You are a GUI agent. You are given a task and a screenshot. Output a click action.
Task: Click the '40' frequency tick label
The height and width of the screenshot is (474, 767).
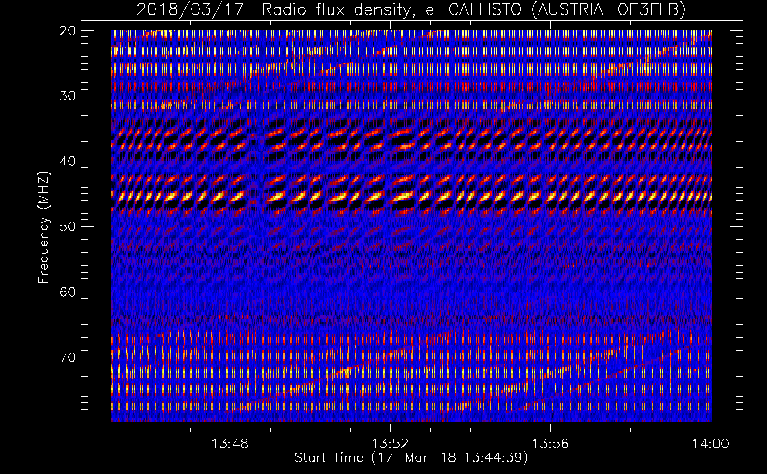pyautogui.click(x=68, y=161)
